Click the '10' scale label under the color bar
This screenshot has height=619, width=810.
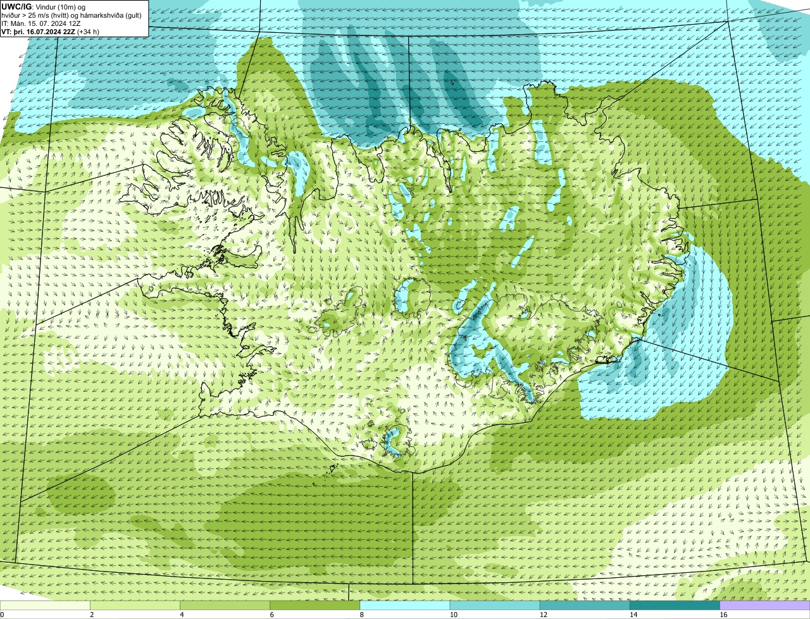pos(454,615)
